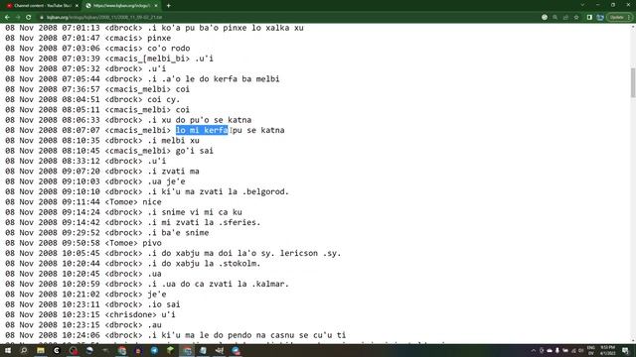Viewport: 636px width, 357px height.
Task: Close the YouTube Studio tab
Action: point(77,6)
